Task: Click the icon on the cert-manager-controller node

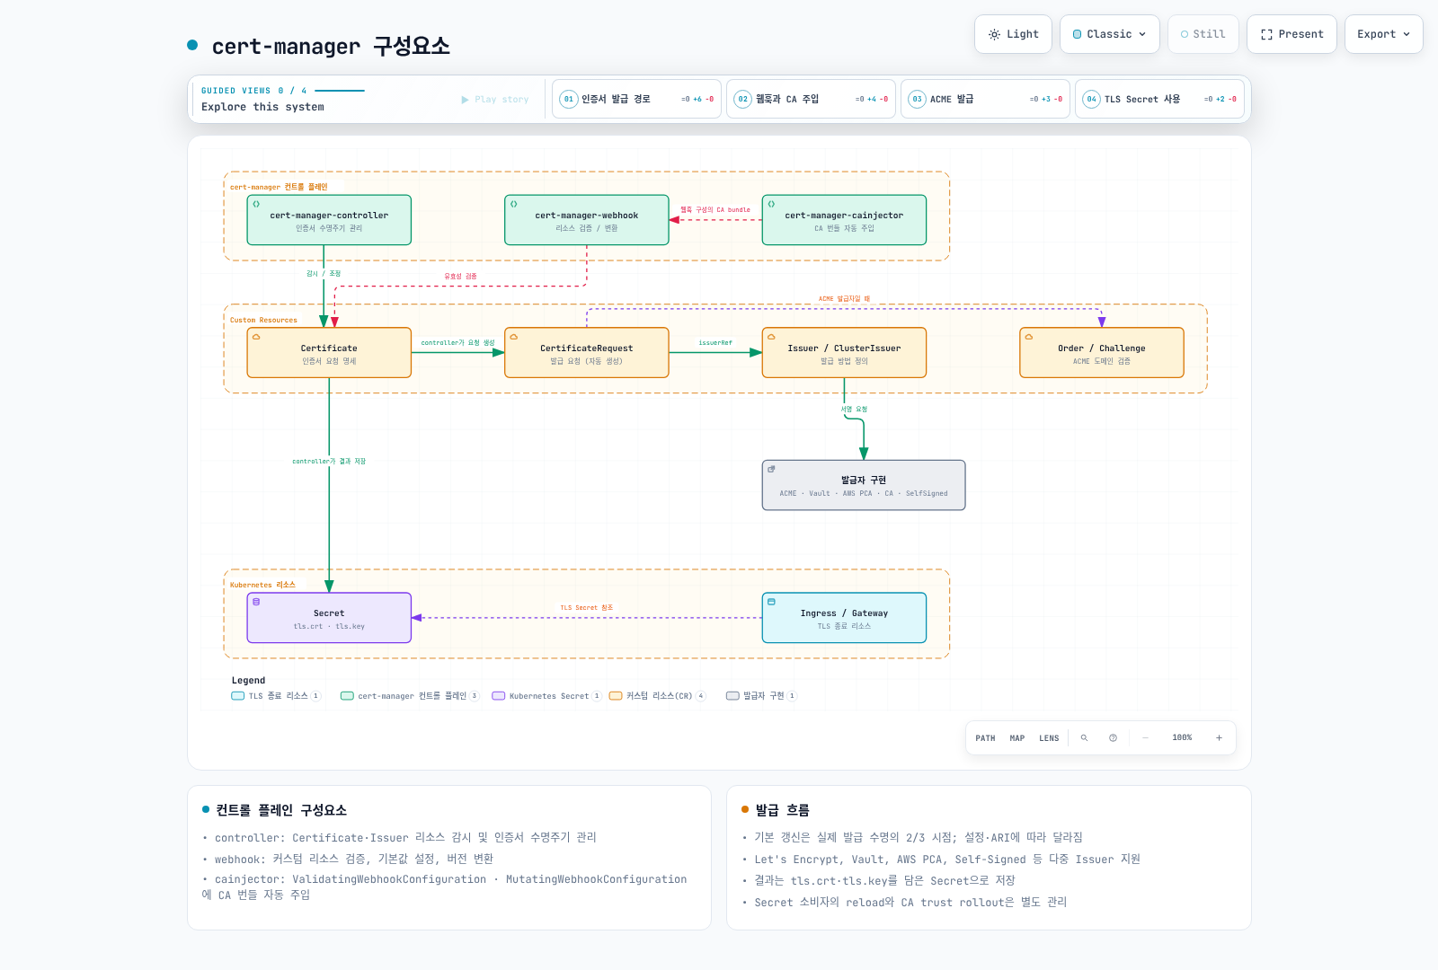Action: 256,204
